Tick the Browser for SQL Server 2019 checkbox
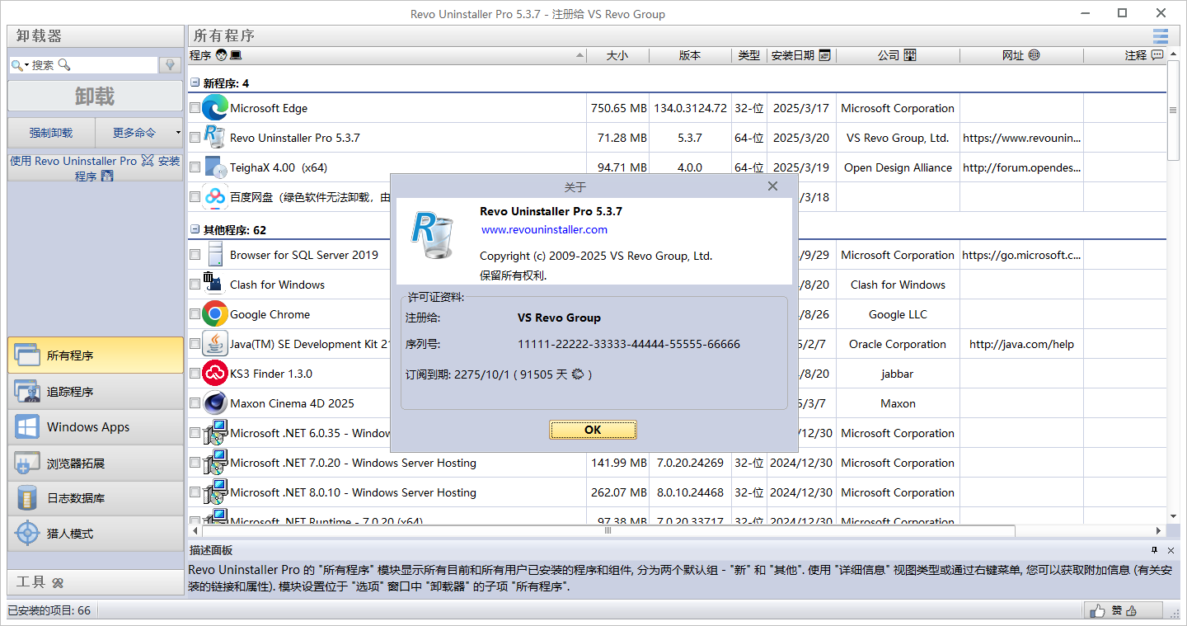 tap(195, 255)
